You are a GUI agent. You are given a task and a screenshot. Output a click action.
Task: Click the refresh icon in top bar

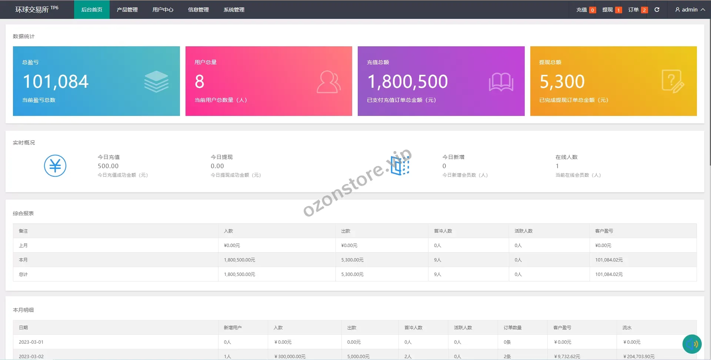coord(657,10)
